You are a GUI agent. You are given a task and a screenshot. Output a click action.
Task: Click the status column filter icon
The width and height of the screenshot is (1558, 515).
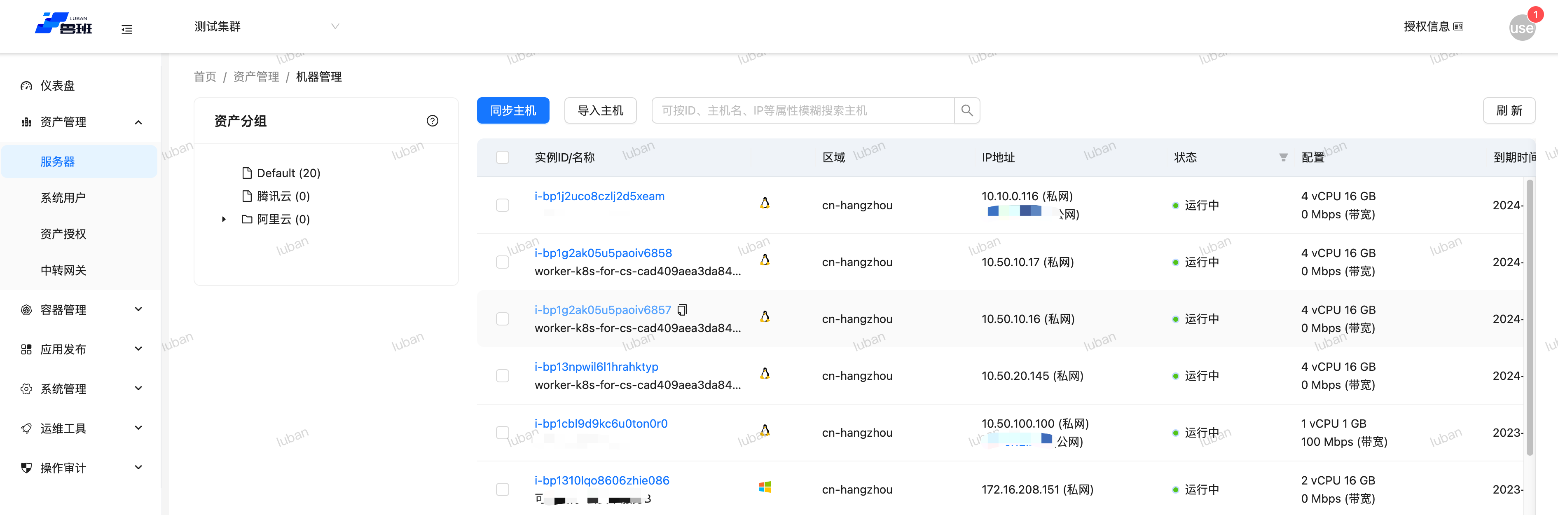1283,157
